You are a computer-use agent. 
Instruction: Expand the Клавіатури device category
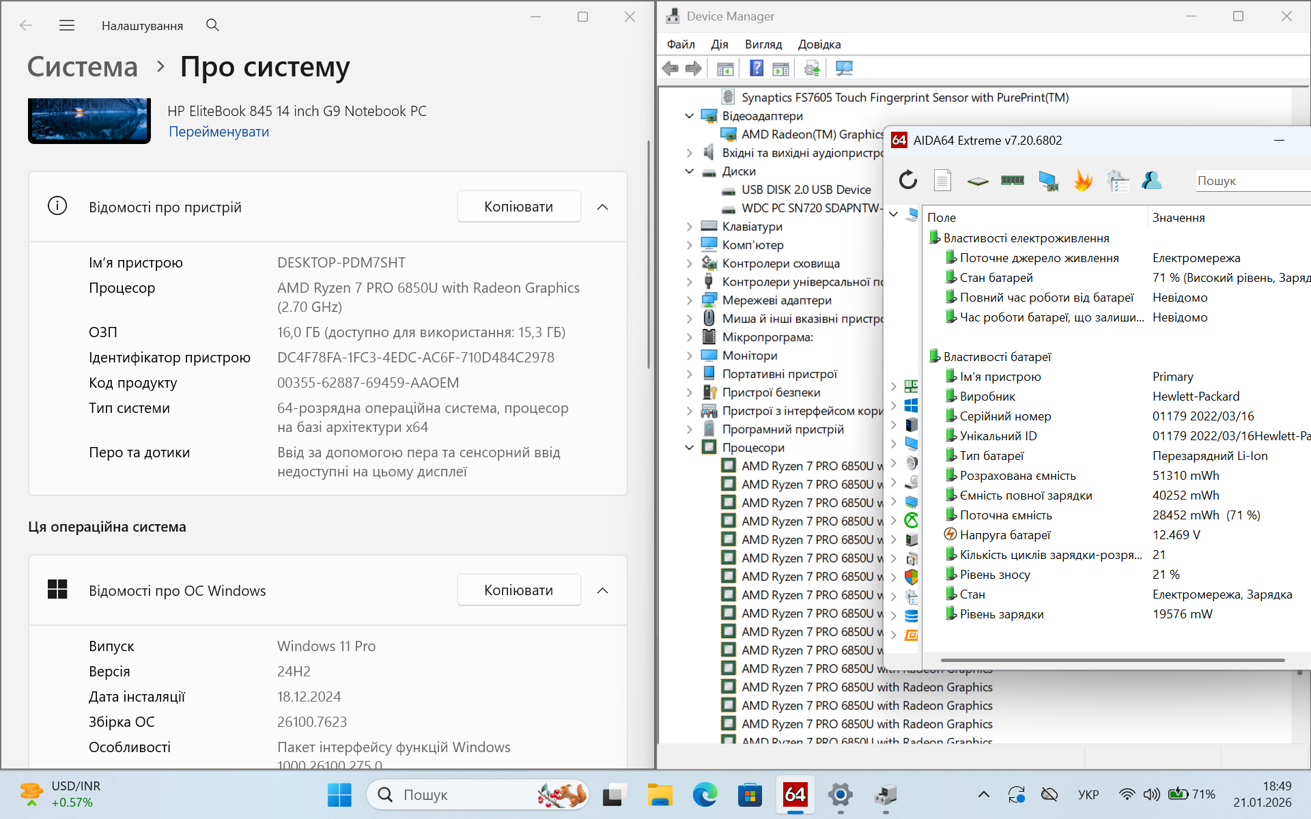[689, 227]
